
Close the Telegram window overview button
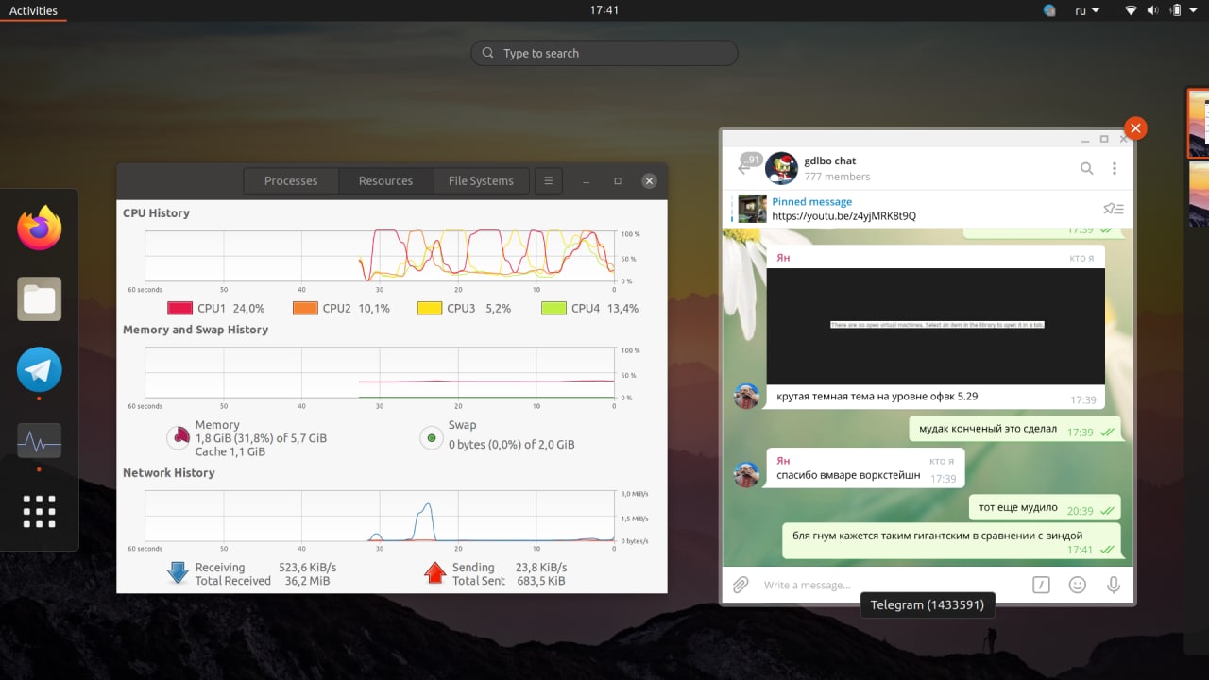1135,127
